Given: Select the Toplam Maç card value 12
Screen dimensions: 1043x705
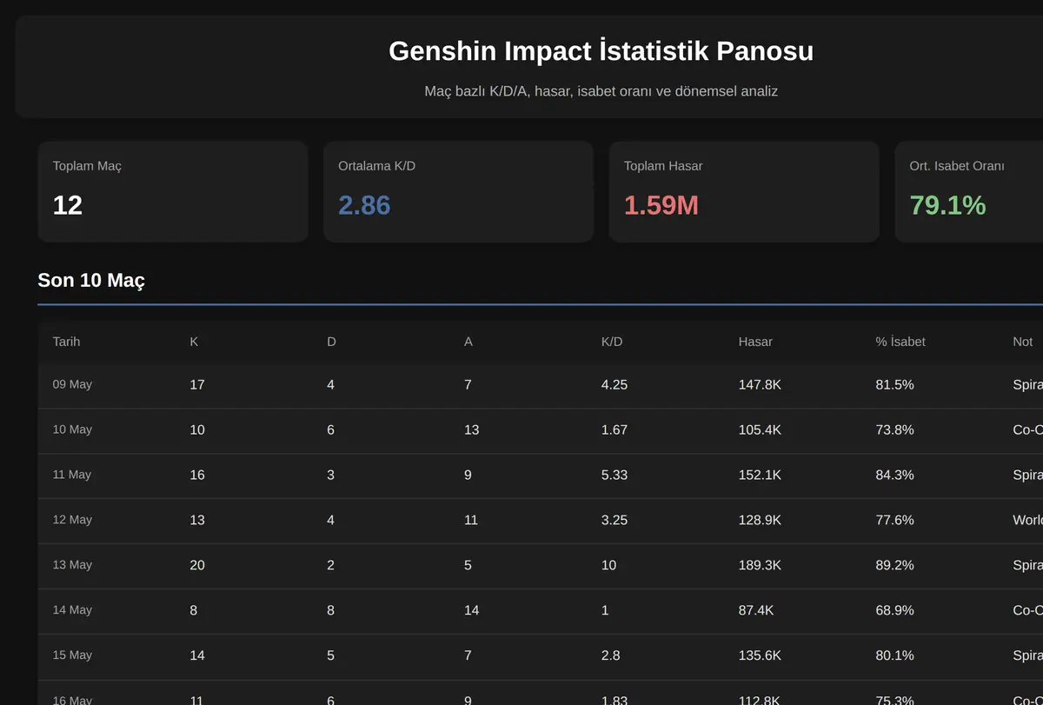Looking at the screenshot, I should click(x=68, y=205).
